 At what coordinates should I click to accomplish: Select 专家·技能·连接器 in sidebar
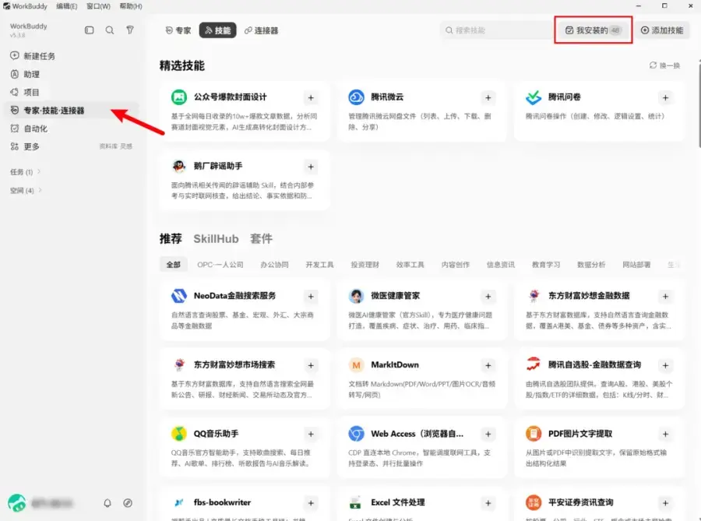point(72,111)
